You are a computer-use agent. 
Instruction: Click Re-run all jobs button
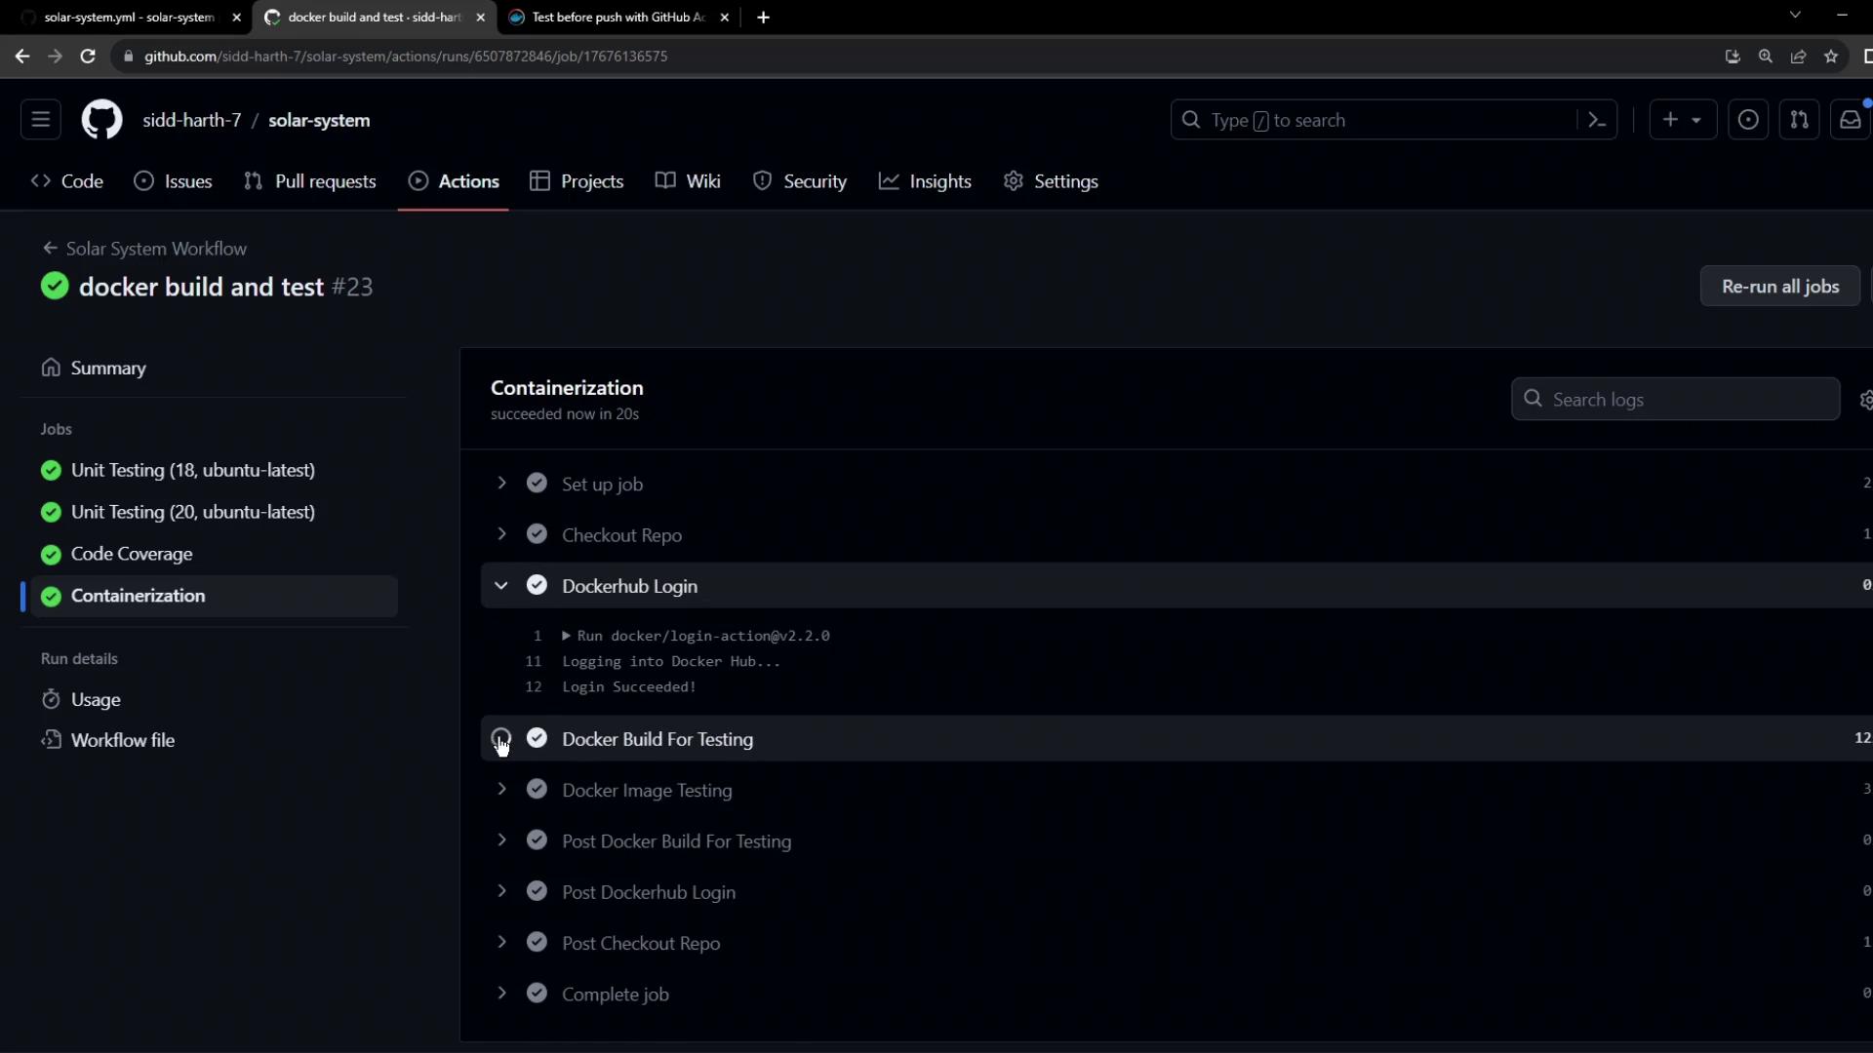(x=1779, y=287)
